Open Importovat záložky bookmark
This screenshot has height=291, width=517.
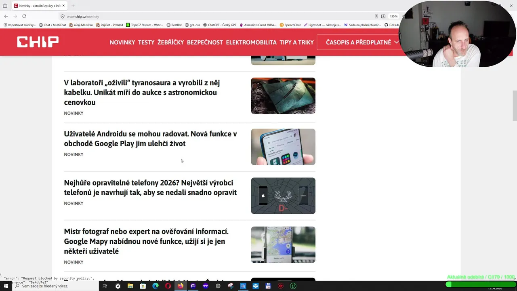(x=19, y=25)
